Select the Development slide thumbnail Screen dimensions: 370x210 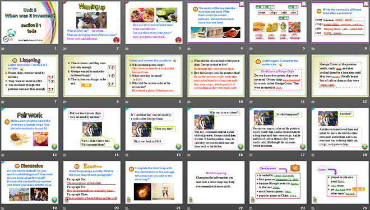pyautogui.click(x=278, y=182)
